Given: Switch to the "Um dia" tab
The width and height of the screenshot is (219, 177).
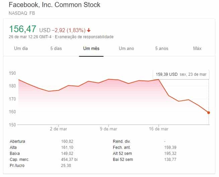Looking at the screenshot, I should (21, 49).
